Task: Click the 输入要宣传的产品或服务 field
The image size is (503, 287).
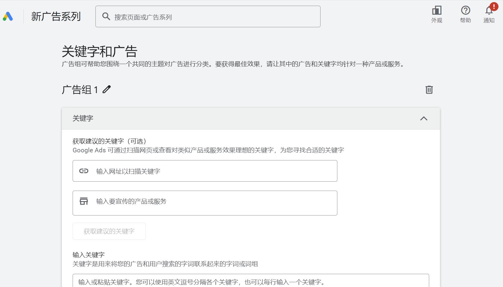Action: coord(205,203)
